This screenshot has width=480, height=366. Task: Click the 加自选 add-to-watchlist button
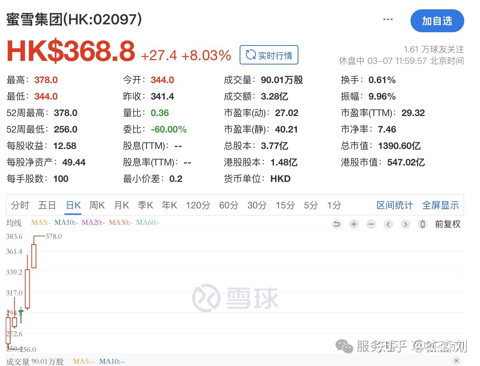click(437, 21)
